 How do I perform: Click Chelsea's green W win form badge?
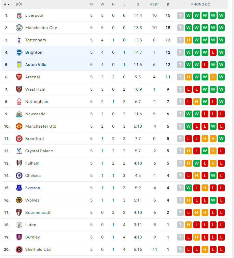click(x=213, y=176)
